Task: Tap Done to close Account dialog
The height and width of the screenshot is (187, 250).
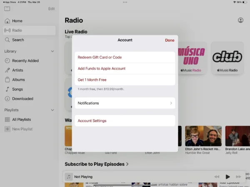Action: click(170, 40)
